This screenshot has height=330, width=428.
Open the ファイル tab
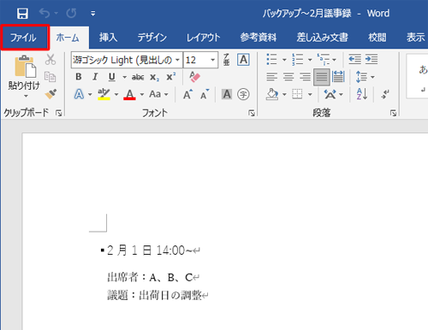coord(24,38)
